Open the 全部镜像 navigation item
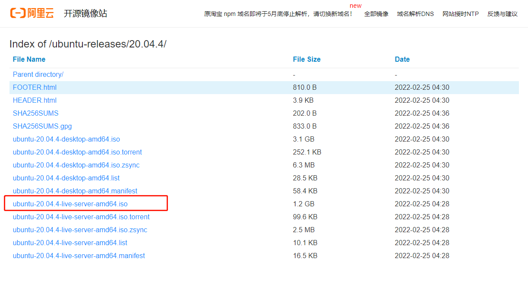This screenshot has height=284, width=528. click(376, 14)
